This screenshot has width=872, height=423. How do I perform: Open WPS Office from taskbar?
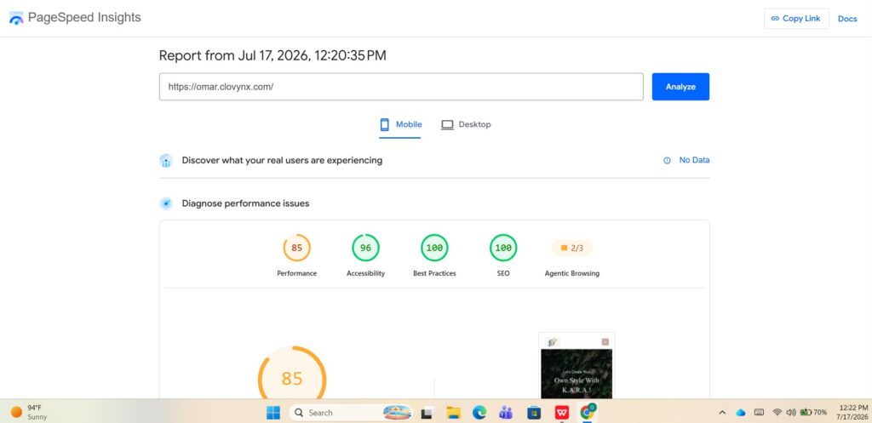click(562, 413)
